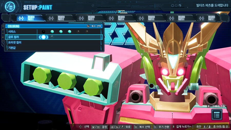Pick the black surface color swatch
This screenshot has height=130, width=231.
pos(43,32)
